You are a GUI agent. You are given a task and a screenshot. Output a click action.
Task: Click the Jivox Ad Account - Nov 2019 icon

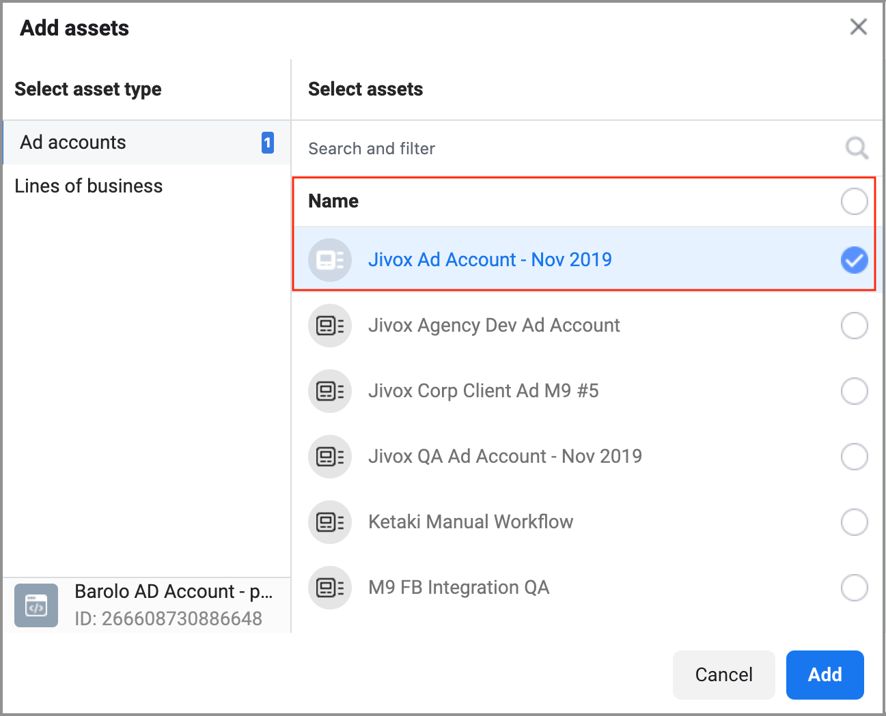pyautogui.click(x=330, y=260)
